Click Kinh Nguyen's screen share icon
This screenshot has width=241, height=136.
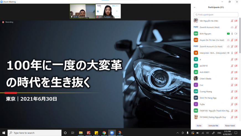pyautogui.click(x=228, y=34)
